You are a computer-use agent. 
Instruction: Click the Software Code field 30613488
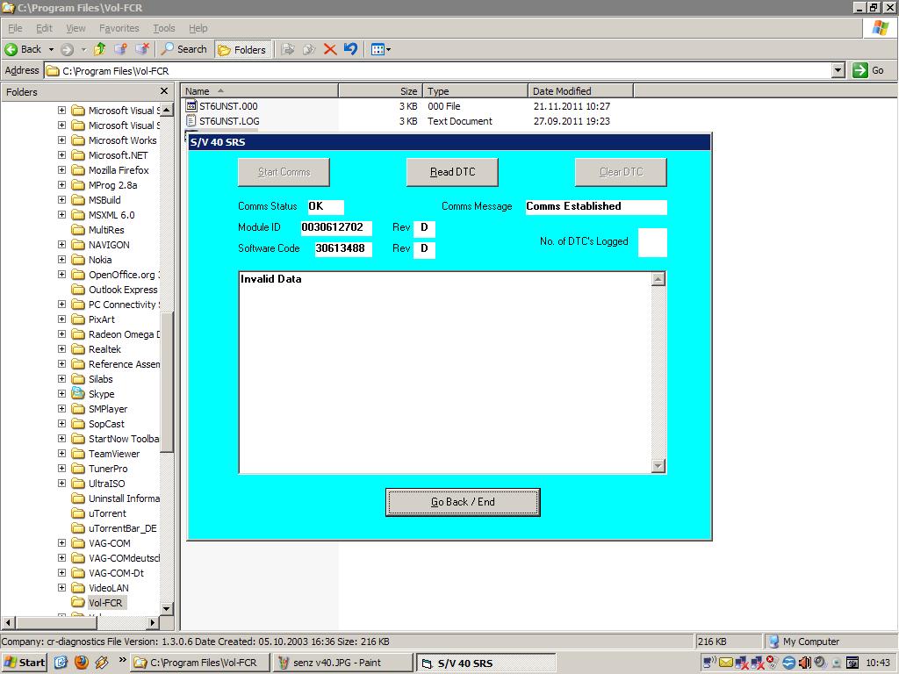pyautogui.click(x=343, y=248)
